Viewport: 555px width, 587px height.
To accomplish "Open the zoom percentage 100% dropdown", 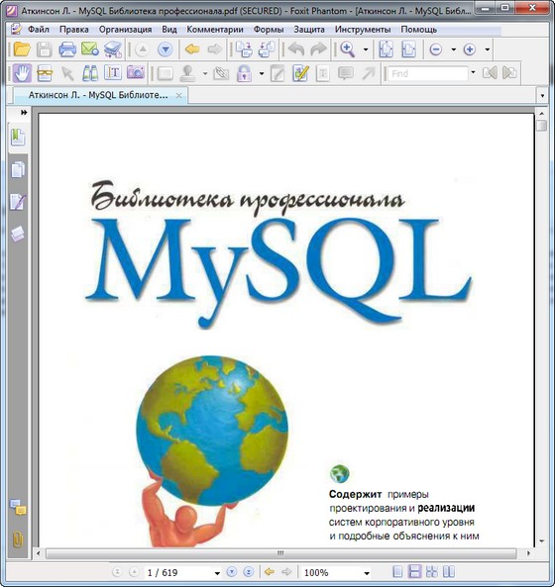I will [x=367, y=573].
